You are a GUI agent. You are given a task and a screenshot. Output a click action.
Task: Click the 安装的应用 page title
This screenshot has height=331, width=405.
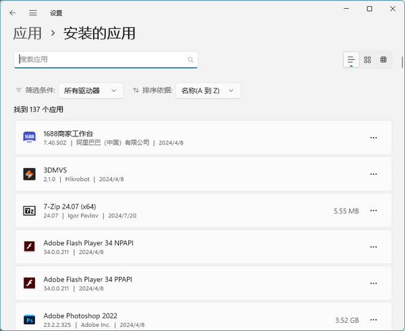(x=99, y=33)
